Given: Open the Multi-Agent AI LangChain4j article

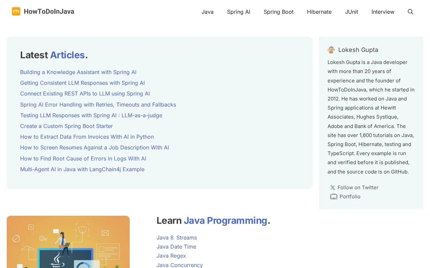Looking at the screenshot, I should (82, 169).
